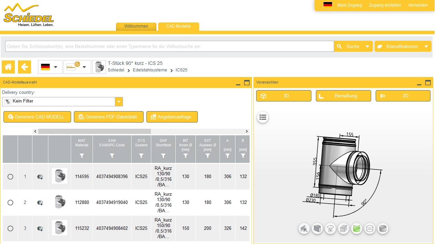This screenshot has height=244, width=435.
Task: Click the full-text search input field
Action: [x=169, y=46]
